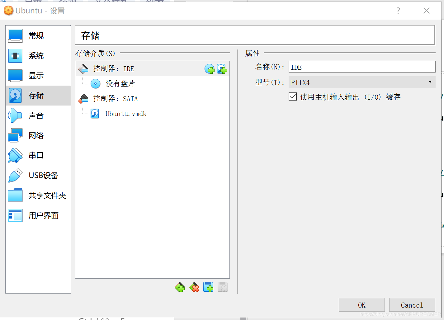Click the add storage attachment icon

tap(208, 287)
